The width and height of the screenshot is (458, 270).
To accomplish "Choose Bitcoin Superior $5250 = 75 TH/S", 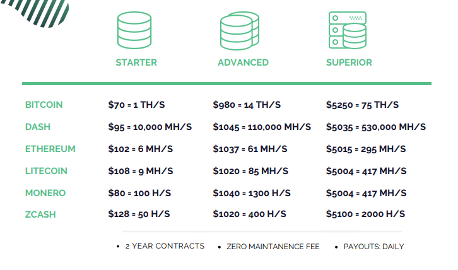I will (362, 105).
